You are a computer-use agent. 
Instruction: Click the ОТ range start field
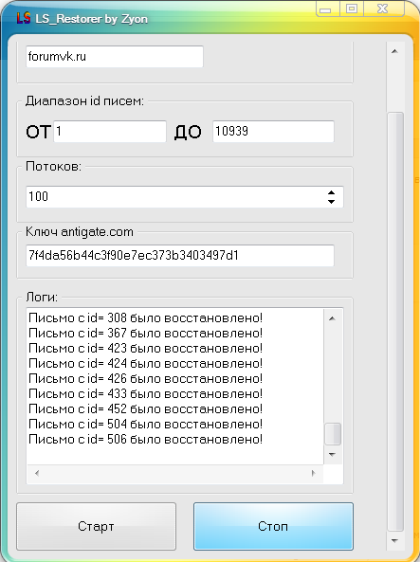click(x=110, y=131)
